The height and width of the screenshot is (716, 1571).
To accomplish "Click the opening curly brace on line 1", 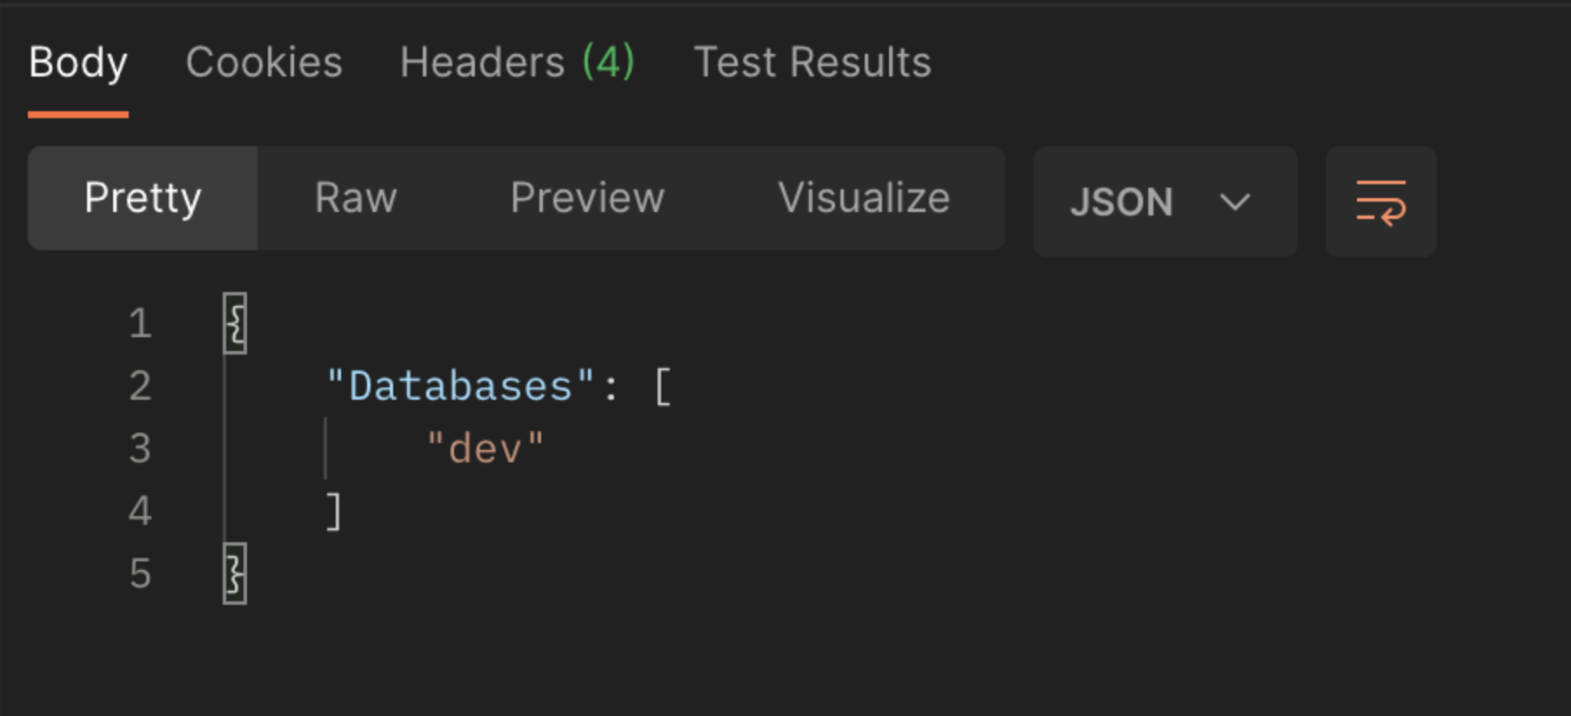I will pyautogui.click(x=235, y=323).
